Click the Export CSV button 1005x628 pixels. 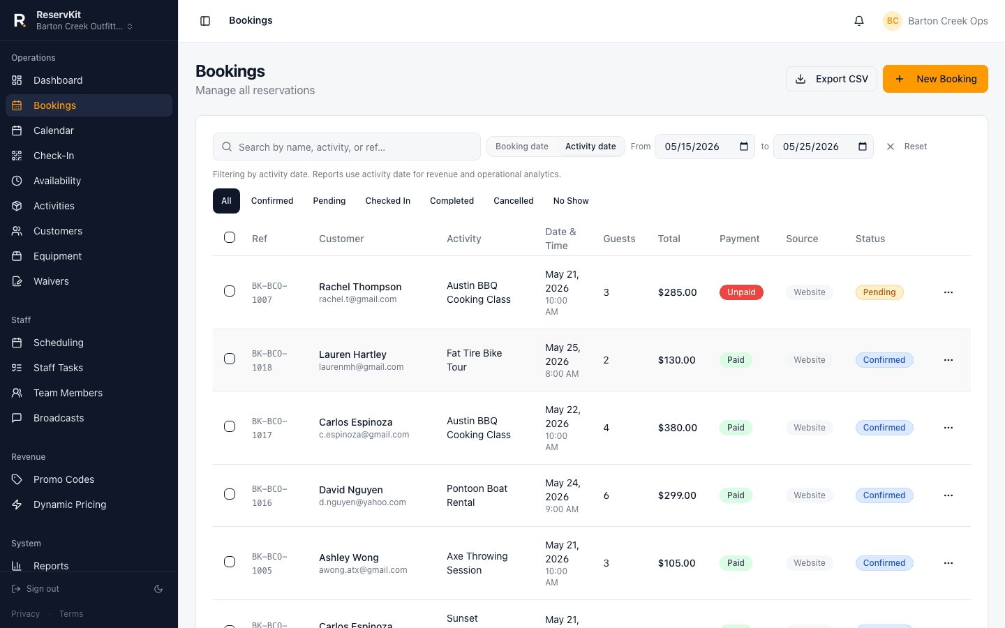(831, 79)
